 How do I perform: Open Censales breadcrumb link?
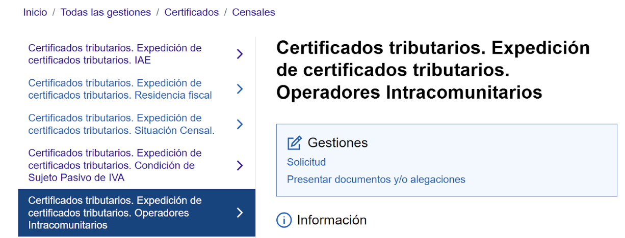253,12
